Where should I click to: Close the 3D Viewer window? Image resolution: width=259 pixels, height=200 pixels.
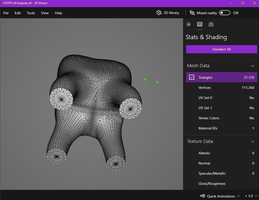point(254,3)
